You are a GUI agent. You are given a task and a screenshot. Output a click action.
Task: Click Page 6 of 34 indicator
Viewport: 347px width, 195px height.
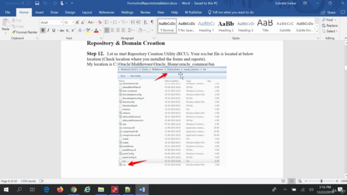coord(9,181)
